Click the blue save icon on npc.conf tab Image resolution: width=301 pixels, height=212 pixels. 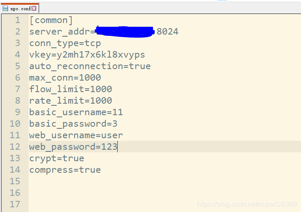(x=5, y=8)
